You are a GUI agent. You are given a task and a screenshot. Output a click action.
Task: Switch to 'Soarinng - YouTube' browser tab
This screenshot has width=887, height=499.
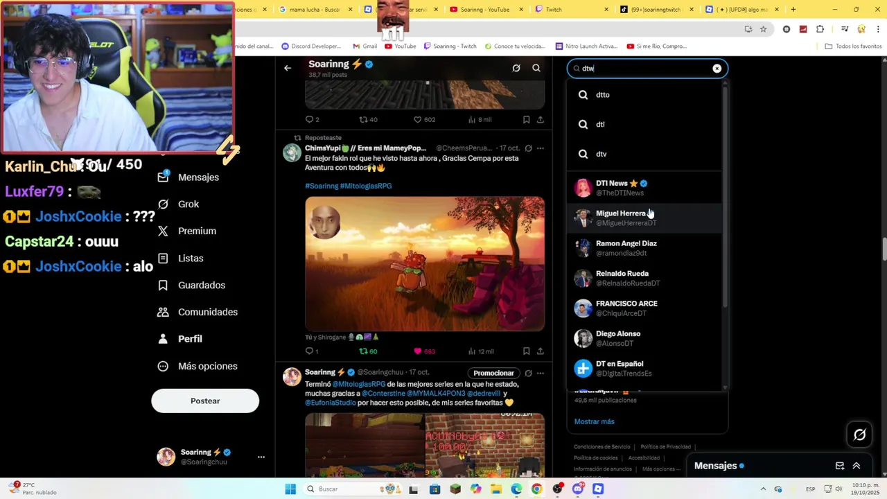(x=485, y=10)
